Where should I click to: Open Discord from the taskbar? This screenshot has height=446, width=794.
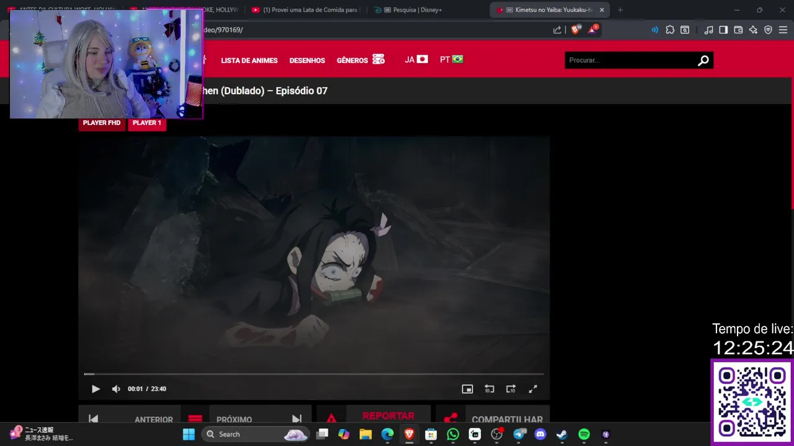click(x=540, y=434)
